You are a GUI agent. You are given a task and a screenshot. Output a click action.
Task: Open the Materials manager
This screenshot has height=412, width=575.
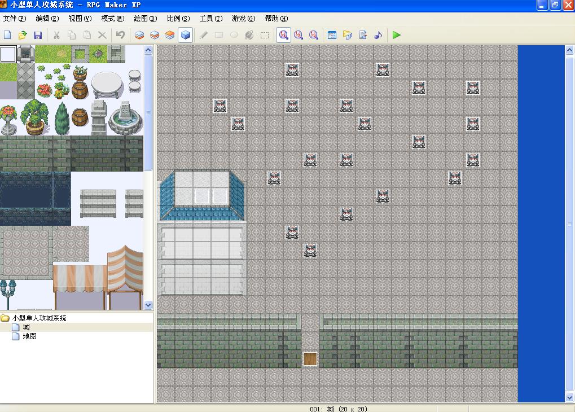(x=347, y=35)
